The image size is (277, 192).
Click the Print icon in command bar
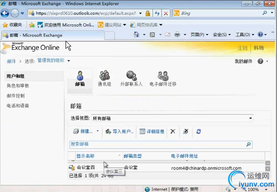[x=177, y=35]
